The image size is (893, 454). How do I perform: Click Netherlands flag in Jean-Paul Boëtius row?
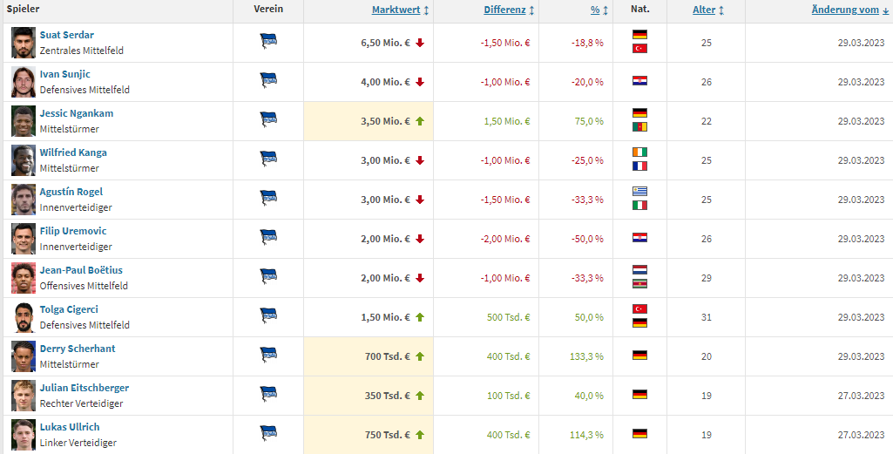[639, 270]
